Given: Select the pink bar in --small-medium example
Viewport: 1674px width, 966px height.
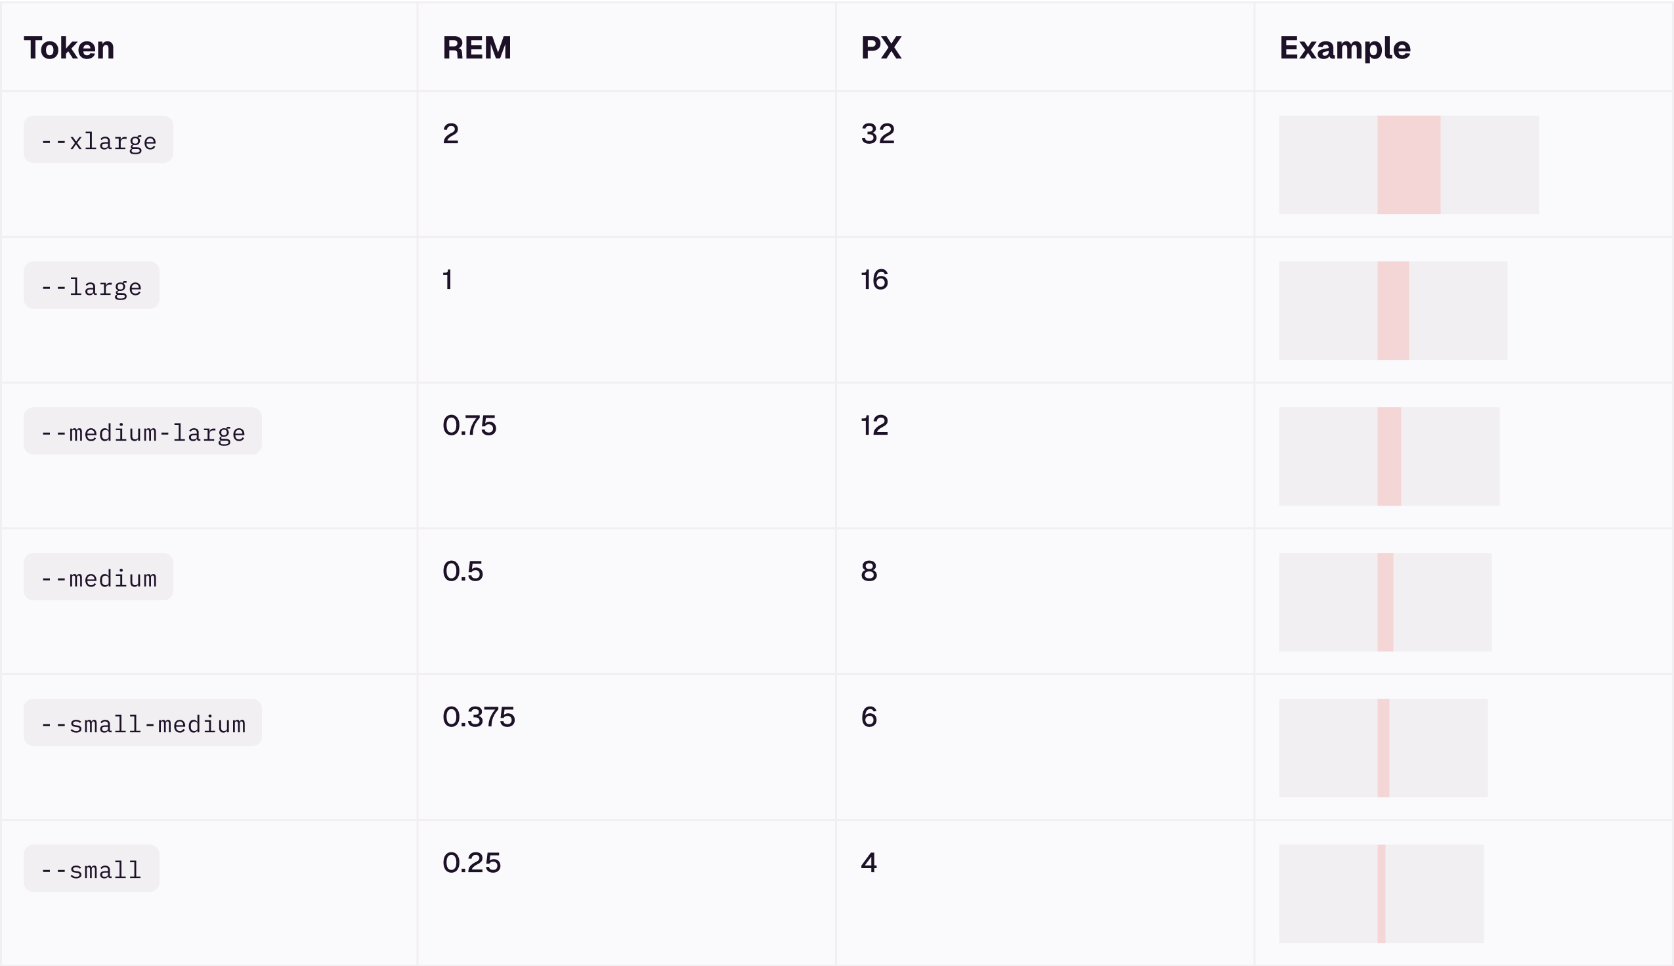Looking at the screenshot, I should (1383, 749).
